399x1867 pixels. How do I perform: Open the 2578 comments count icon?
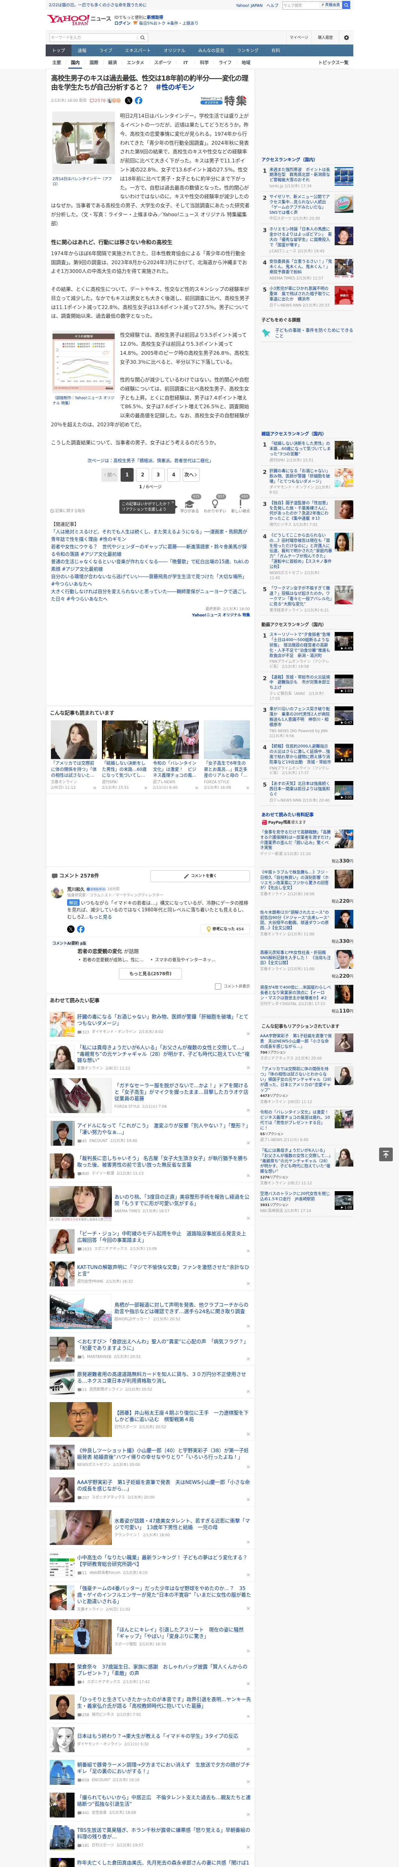click(98, 101)
